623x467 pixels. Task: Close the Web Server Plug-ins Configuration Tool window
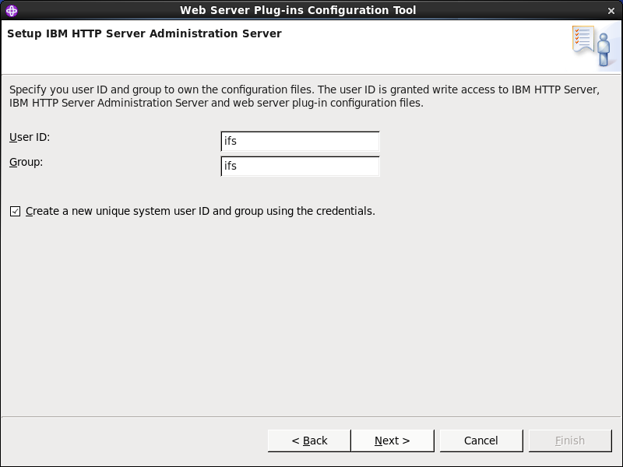coord(611,11)
